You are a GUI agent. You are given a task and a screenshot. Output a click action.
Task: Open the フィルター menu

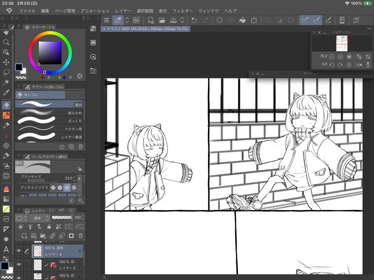pos(182,11)
